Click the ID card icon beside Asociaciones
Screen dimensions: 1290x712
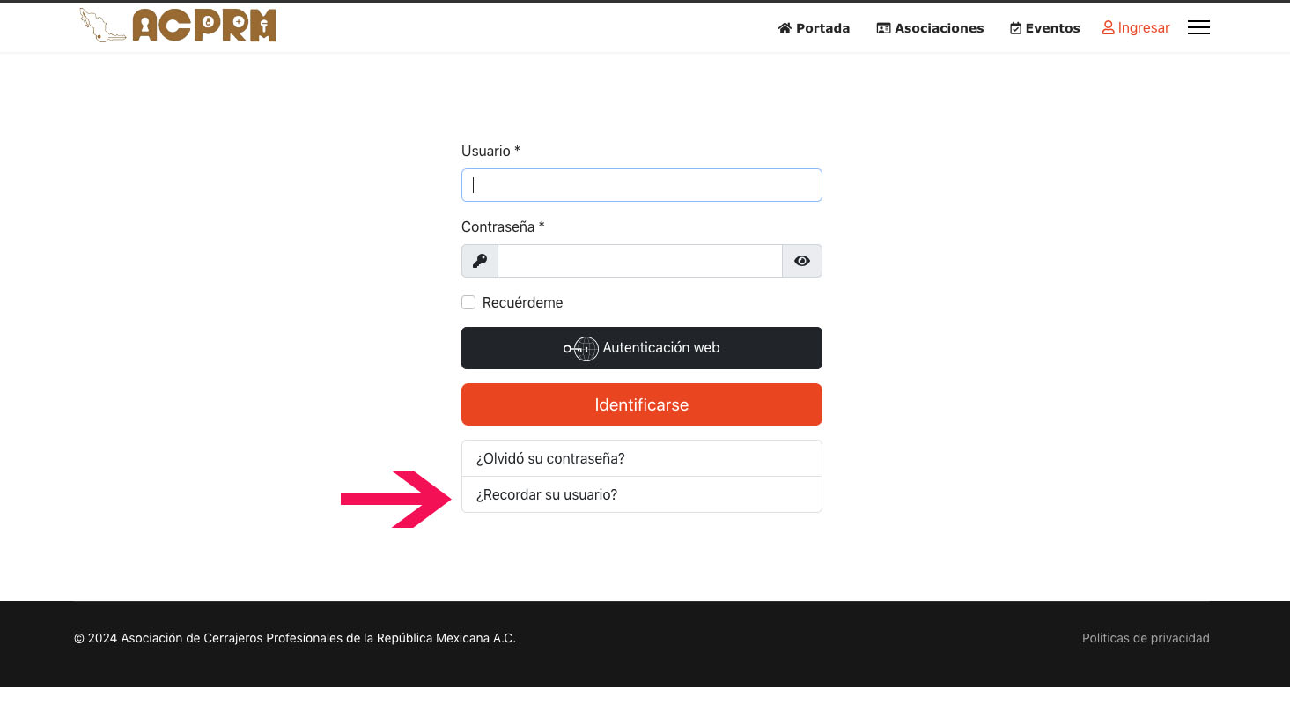click(x=883, y=28)
